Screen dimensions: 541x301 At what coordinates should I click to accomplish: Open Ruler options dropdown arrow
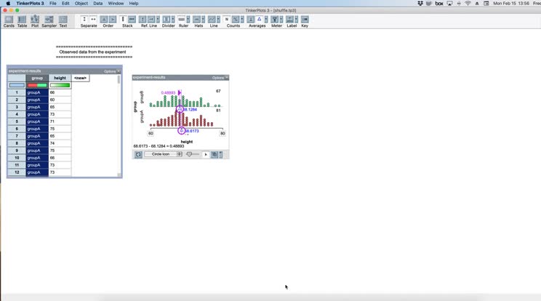pos(188,20)
